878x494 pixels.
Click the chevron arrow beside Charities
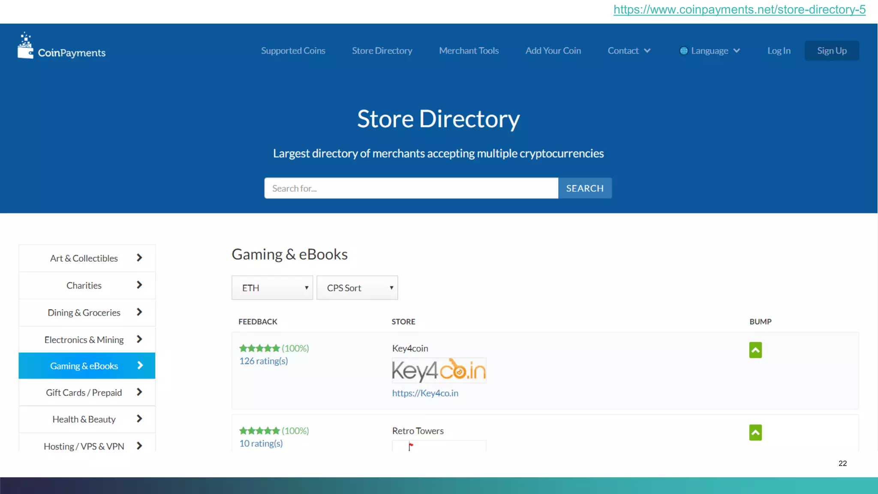139,285
